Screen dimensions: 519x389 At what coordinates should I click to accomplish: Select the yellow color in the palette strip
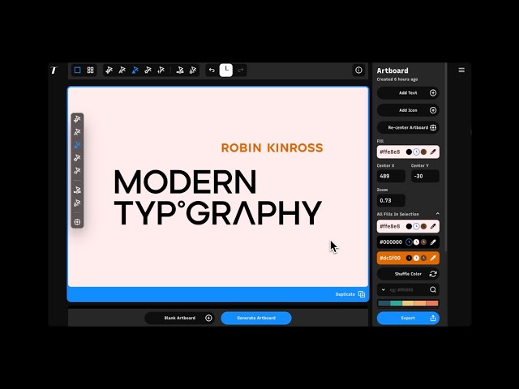tap(408, 303)
